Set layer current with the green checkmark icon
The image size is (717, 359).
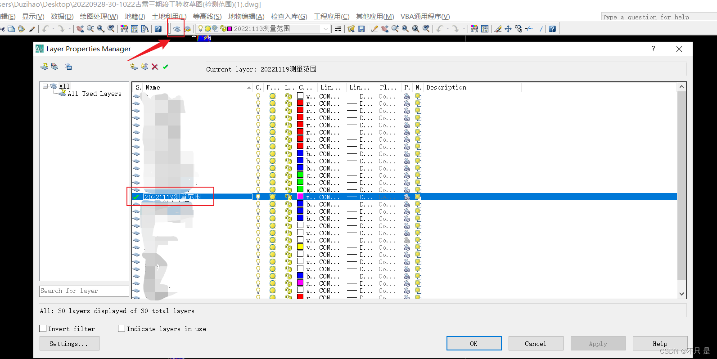(x=166, y=67)
